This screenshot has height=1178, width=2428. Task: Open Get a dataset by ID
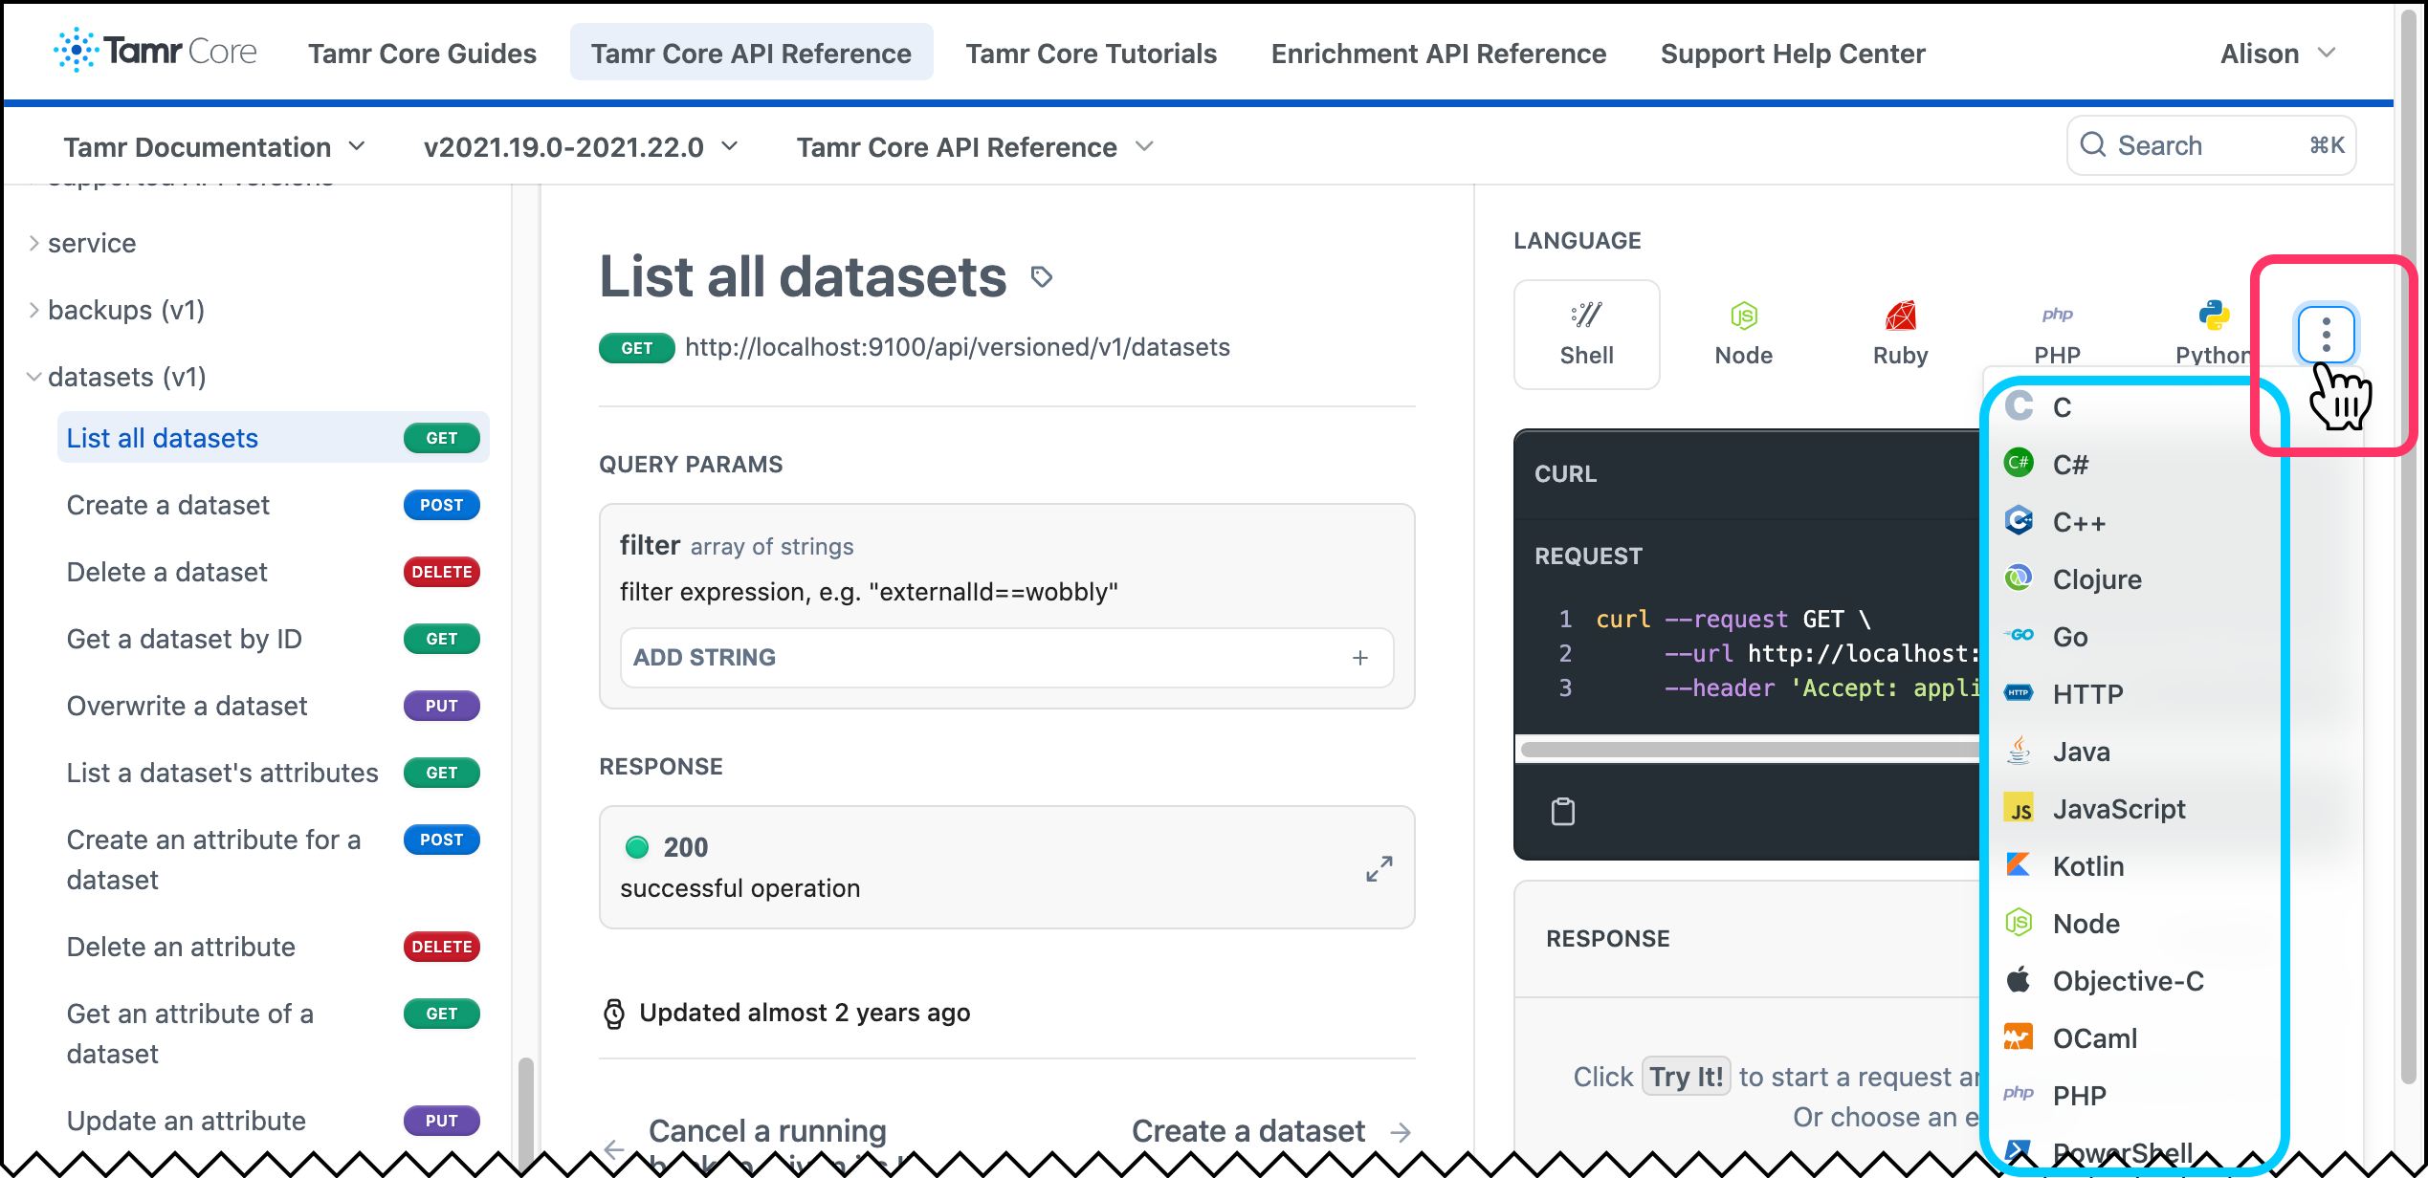coord(274,639)
